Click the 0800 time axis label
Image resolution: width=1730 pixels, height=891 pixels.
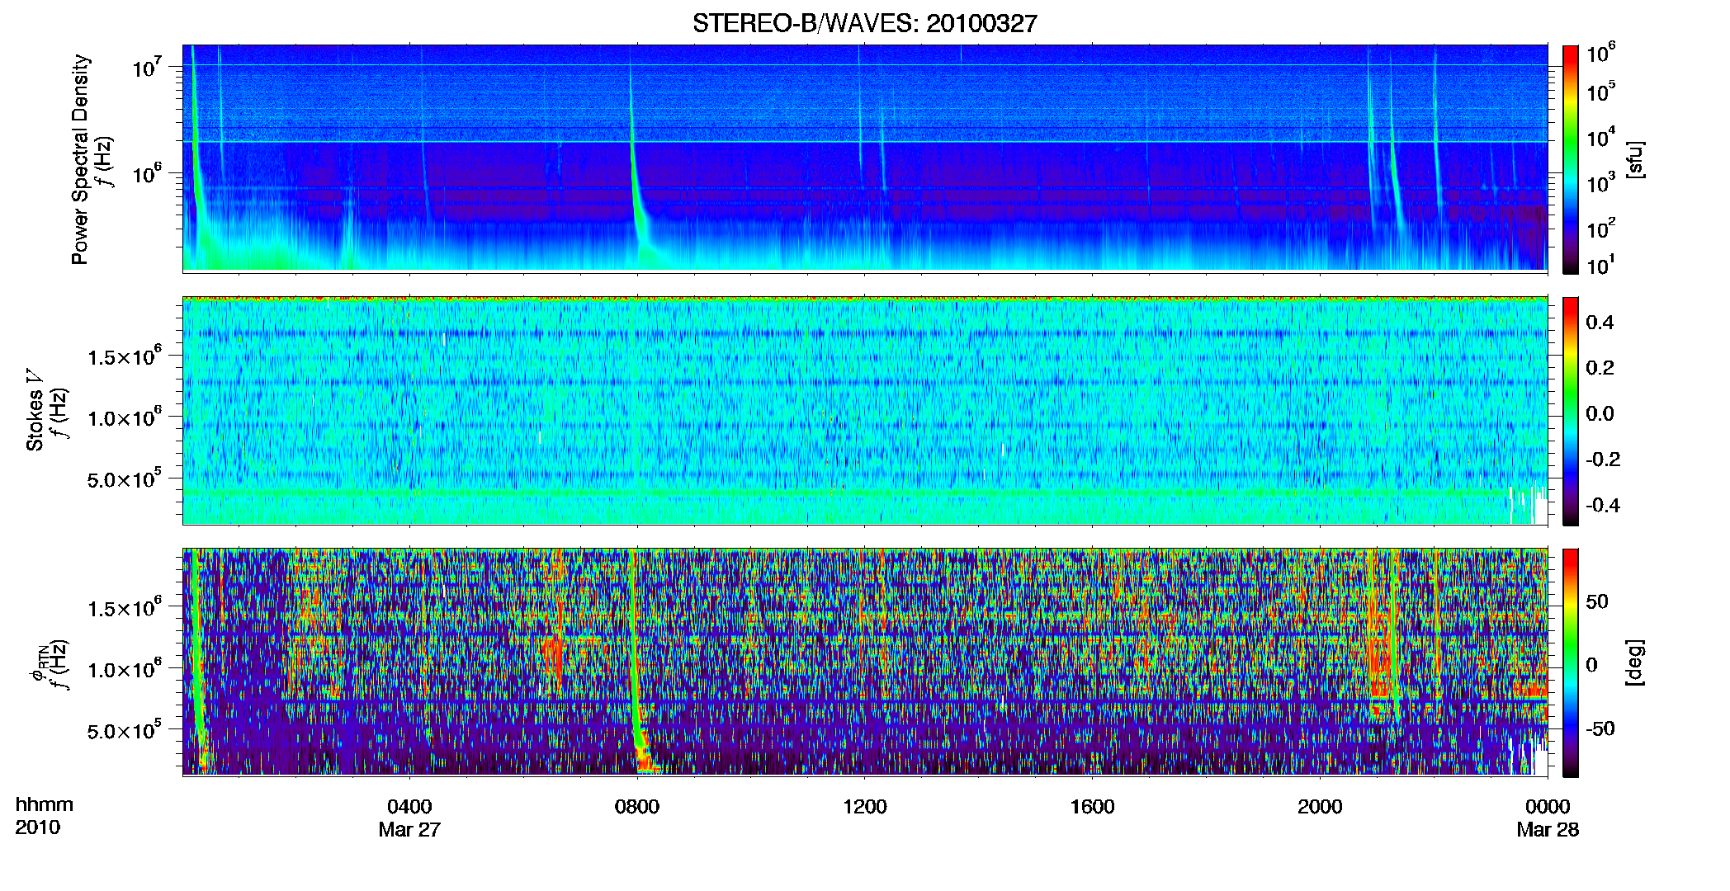[637, 807]
